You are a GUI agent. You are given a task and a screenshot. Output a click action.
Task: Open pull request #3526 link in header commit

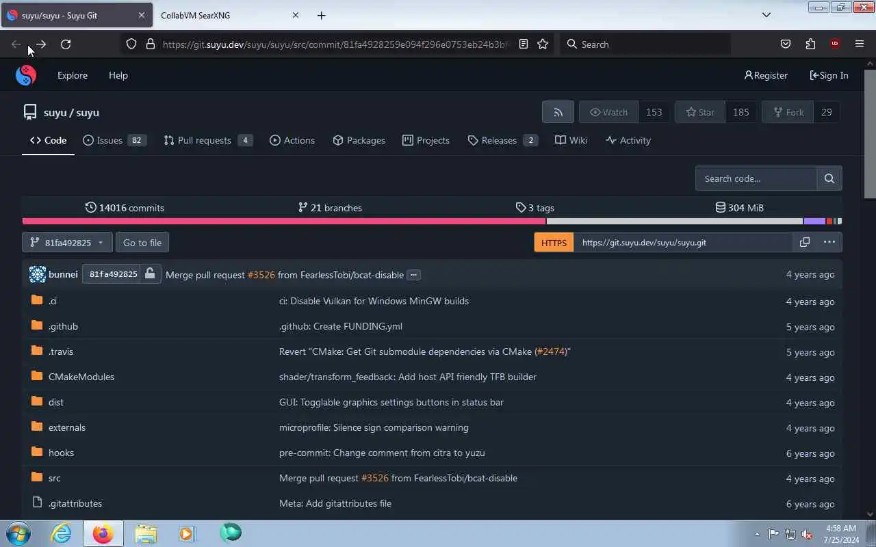pos(261,275)
